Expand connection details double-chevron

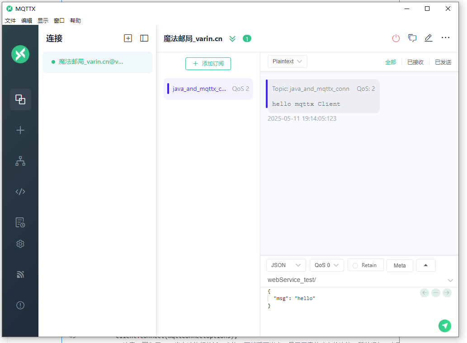click(232, 39)
